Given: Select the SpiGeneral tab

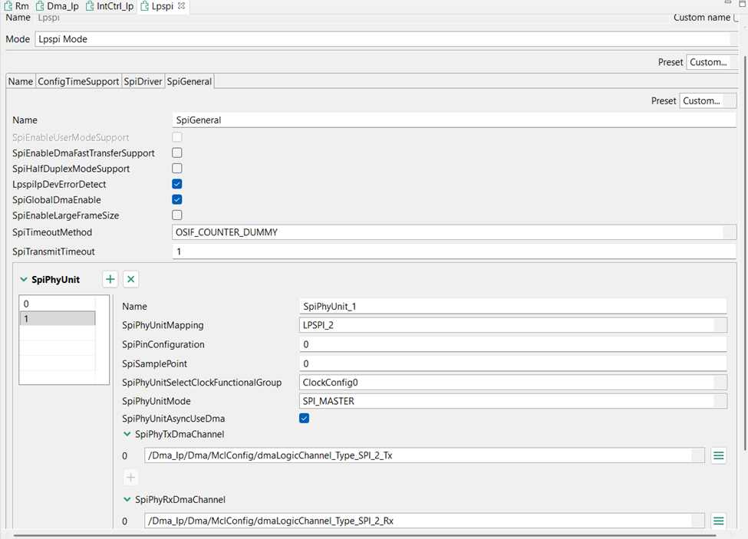Looking at the screenshot, I should click(189, 81).
